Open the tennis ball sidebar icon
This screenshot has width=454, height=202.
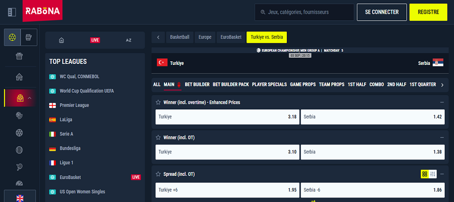click(x=19, y=150)
